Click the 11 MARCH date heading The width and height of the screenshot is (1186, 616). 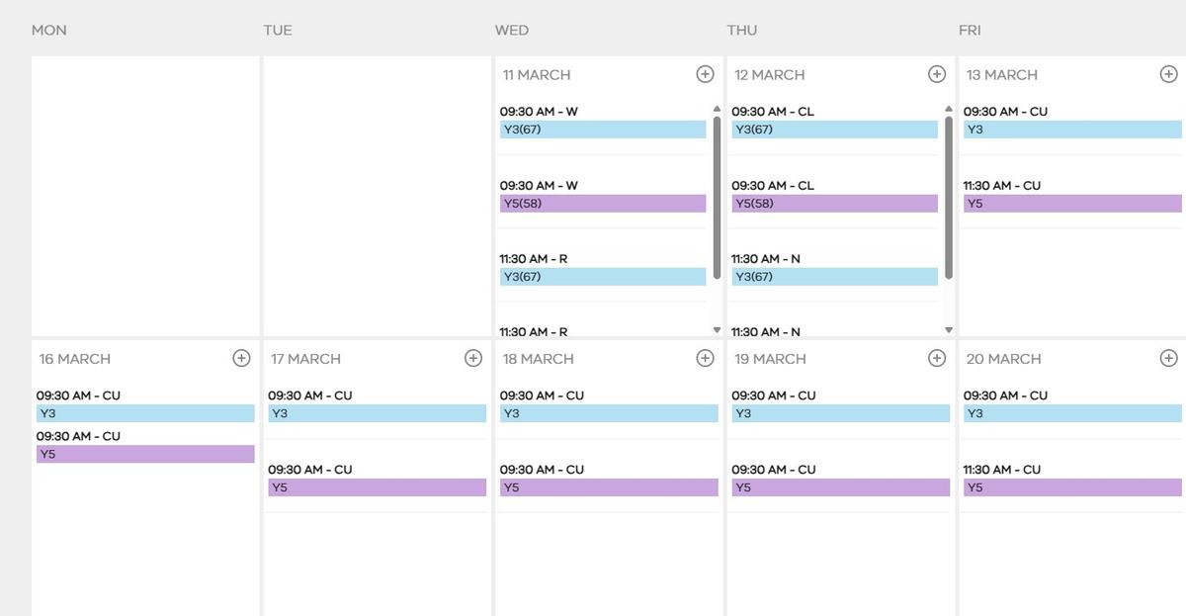(x=537, y=75)
